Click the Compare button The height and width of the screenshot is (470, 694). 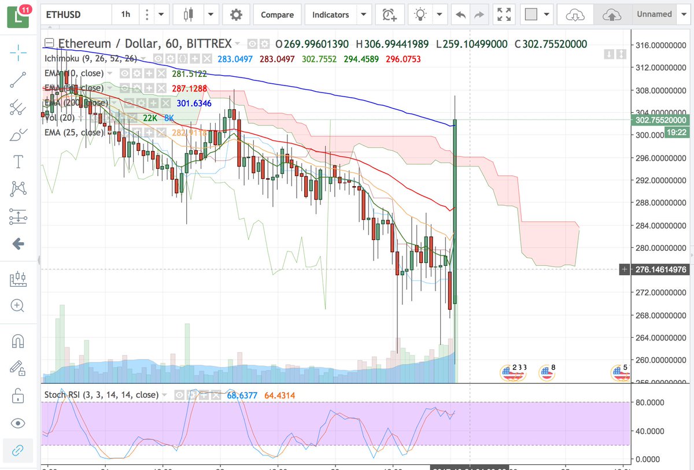[277, 14]
